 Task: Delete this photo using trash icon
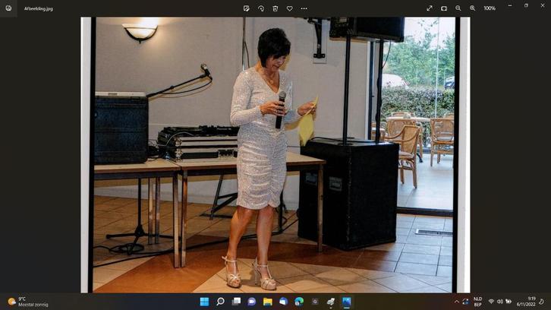[x=275, y=8]
